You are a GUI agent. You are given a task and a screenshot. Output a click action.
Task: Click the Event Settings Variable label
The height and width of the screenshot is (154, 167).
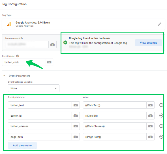tap(20, 82)
